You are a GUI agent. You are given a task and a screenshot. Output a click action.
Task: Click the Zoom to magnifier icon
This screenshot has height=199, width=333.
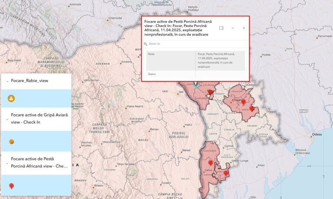pos(146,44)
